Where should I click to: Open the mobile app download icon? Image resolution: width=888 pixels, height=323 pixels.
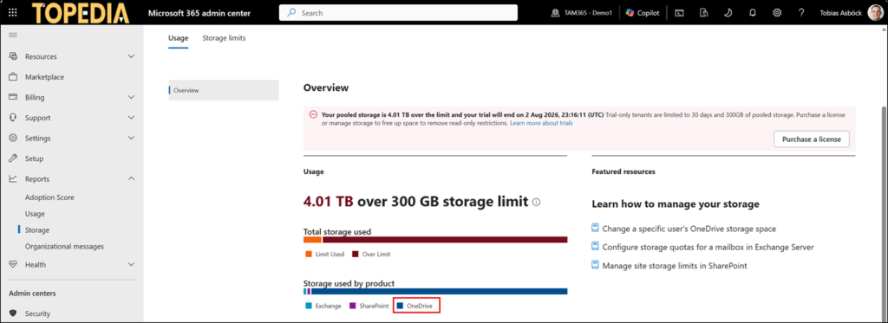tap(703, 13)
